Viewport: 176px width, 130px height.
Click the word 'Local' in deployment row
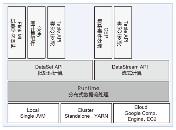point(33,110)
